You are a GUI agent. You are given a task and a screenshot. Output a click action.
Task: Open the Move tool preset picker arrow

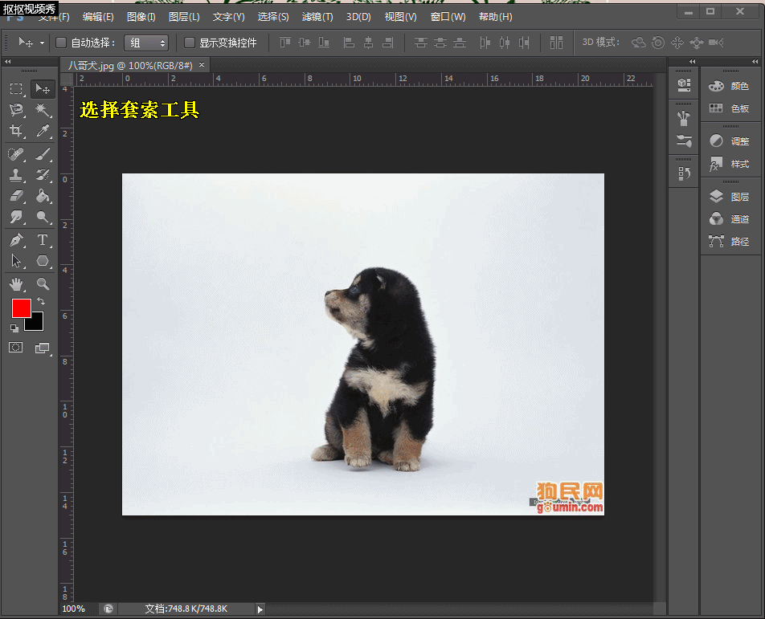(42, 43)
